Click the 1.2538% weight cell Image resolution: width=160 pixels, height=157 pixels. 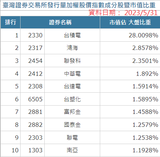tap(130, 138)
